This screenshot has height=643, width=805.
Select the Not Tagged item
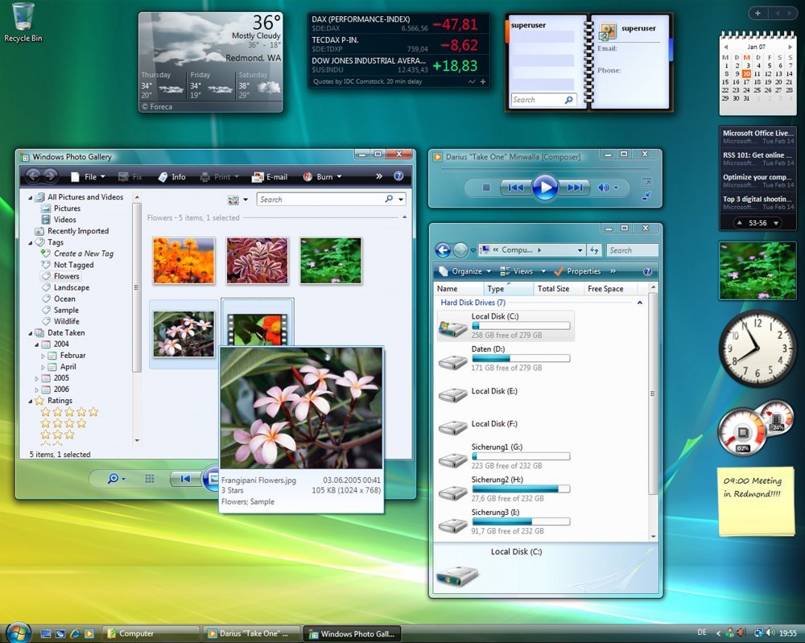point(68,265)
